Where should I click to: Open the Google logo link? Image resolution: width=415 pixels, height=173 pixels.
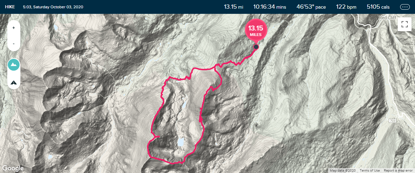(12, 168)
